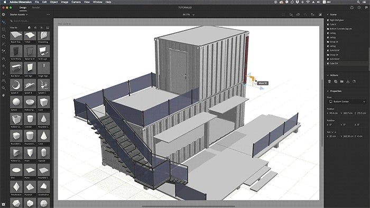Open the Adobe Dimension app menu
The image size is (370, 208).
(21, 2)
